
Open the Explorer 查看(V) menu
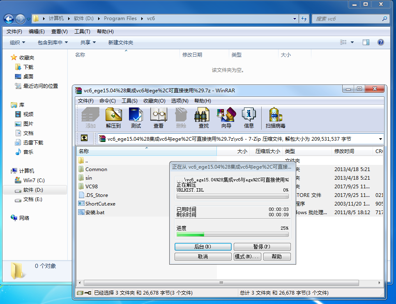click(60, 32)
